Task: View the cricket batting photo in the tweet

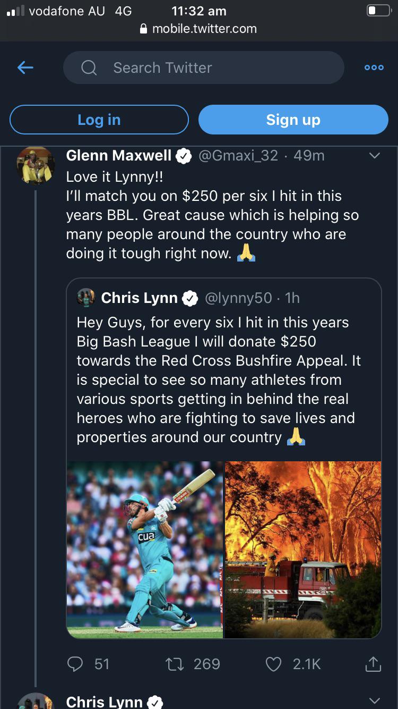Action: [144, 548]
